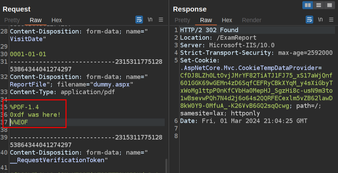Show non-printable \n characters in the Response panel
This screenshot has height=173, width=338.
pyautogui.click(x=320, y=19)
